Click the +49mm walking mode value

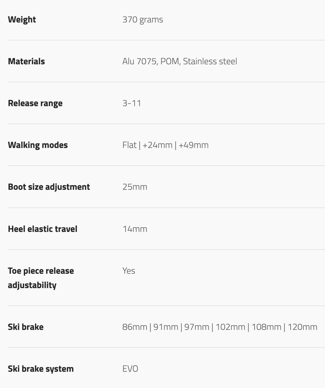point(193,145)
